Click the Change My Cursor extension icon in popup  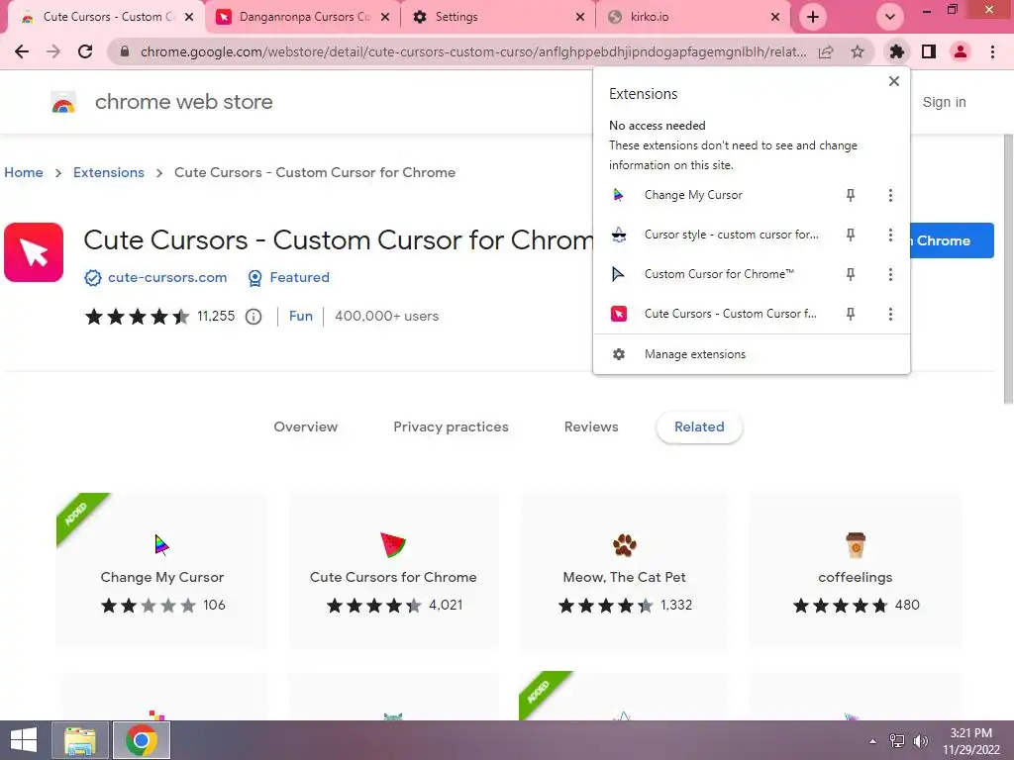tap(619, 195)
